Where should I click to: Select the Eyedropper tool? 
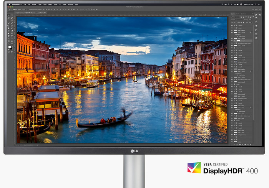tap(12, 21)
